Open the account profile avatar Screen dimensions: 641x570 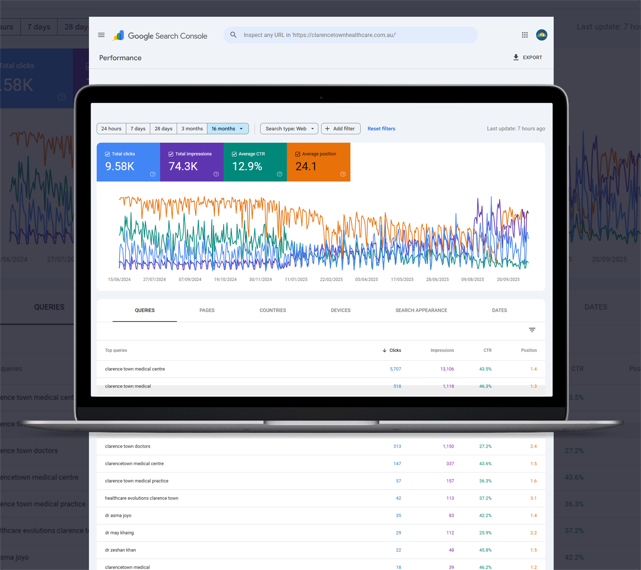pyautogui.click(x=541, y=35)
